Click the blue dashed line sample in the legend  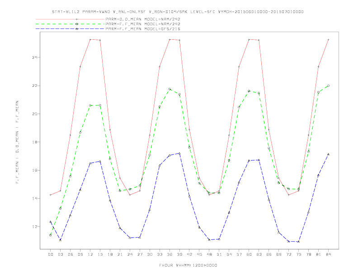(70, 29)
